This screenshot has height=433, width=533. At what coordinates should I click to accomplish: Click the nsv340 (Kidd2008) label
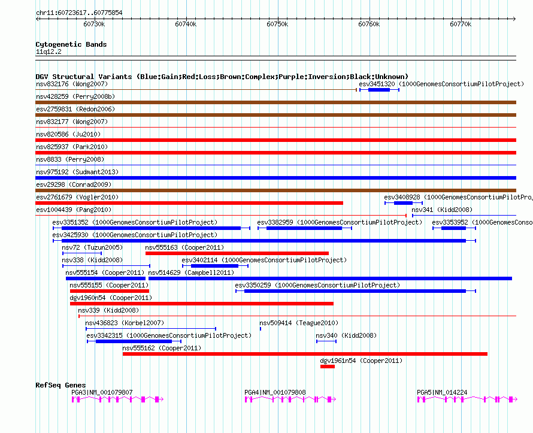point(346,335)
